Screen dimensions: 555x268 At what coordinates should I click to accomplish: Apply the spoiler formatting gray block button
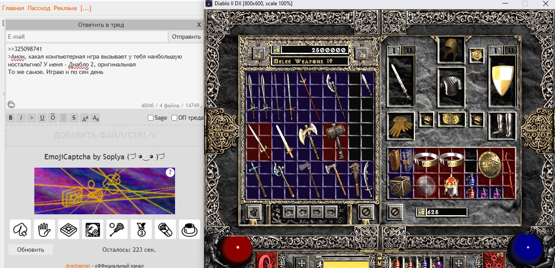63,117
